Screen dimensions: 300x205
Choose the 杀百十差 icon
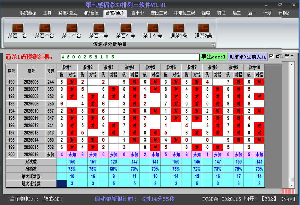[x=98, y=30]
